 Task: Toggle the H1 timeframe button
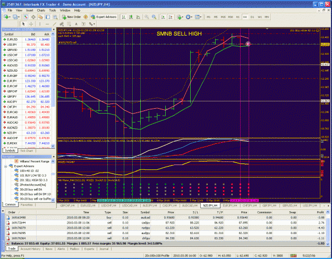238,17
